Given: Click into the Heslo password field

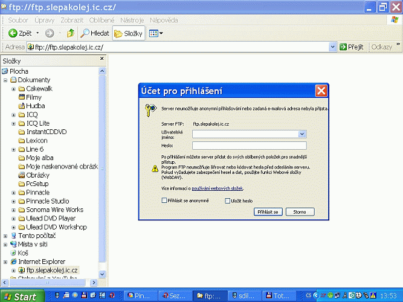Looking at the screenshot, I should [x=249, y=145].
